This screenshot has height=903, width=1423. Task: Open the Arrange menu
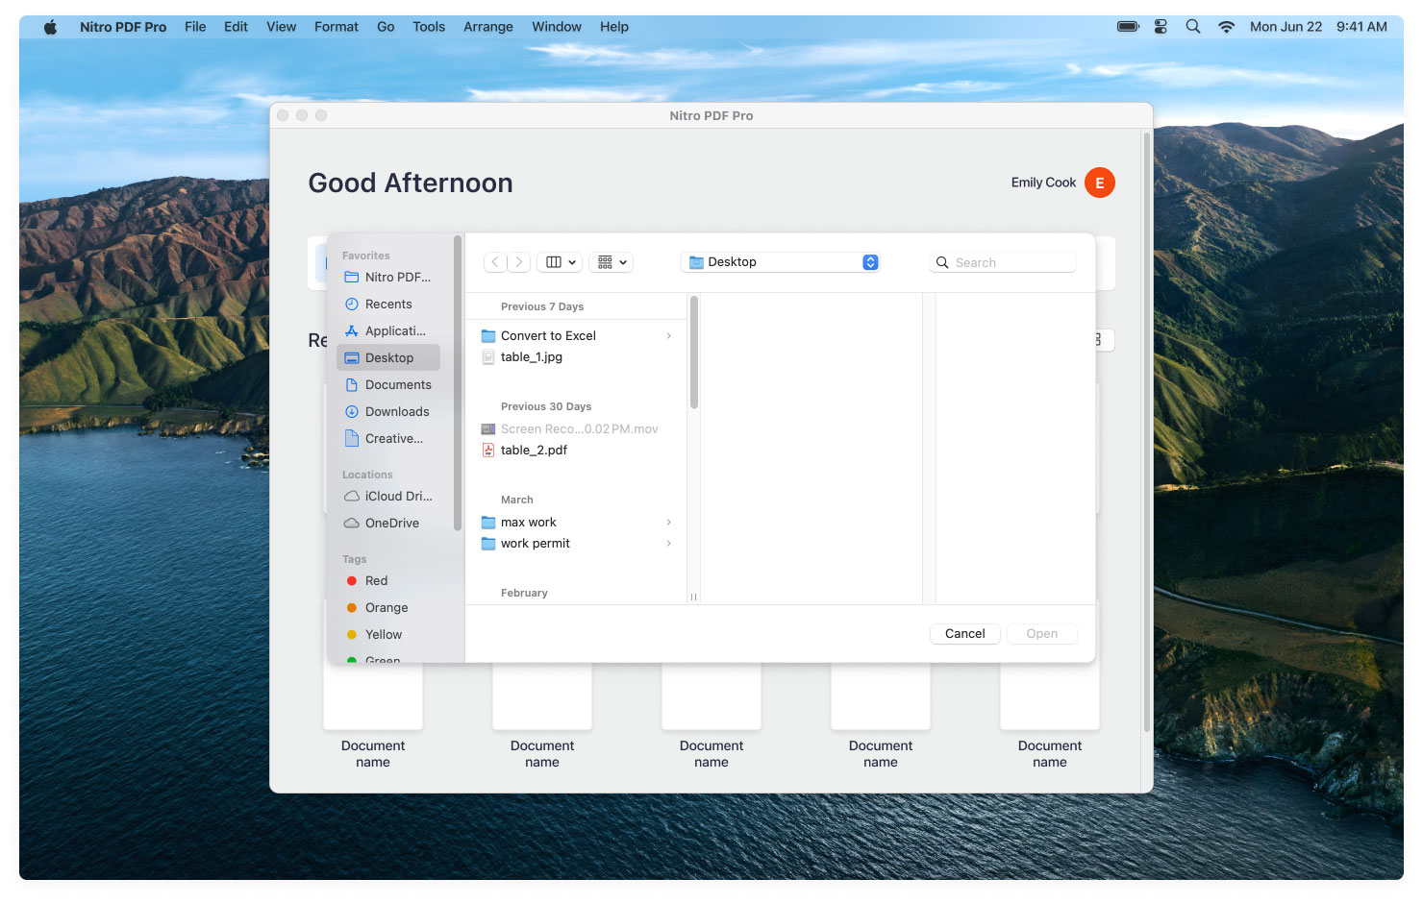(487, 27)
